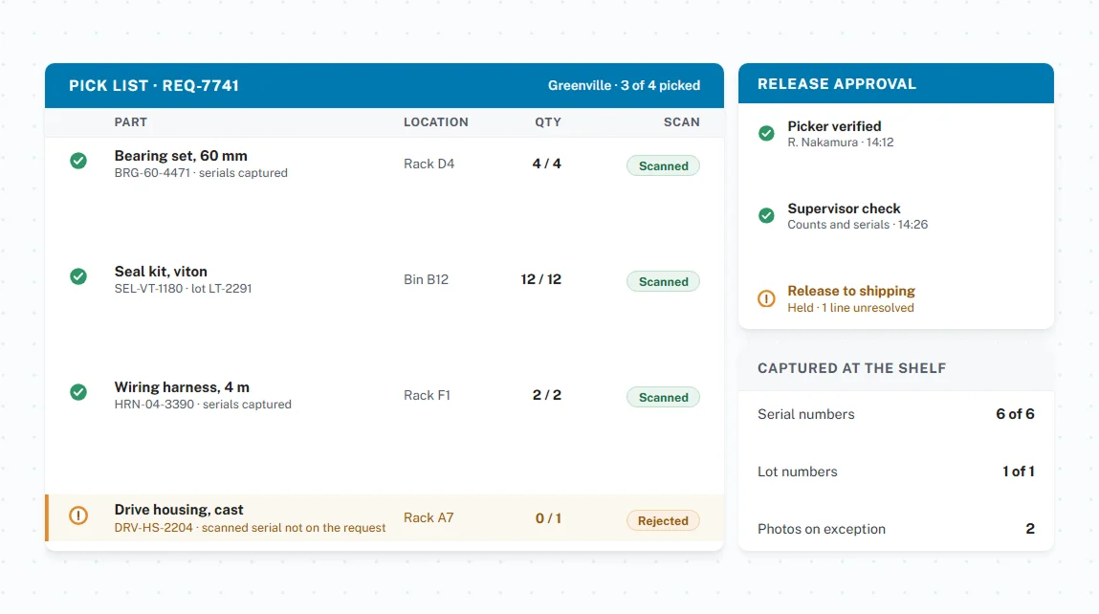Click the Picker verified step
The image size is (1099, 614).
click(x=834, y=126)
